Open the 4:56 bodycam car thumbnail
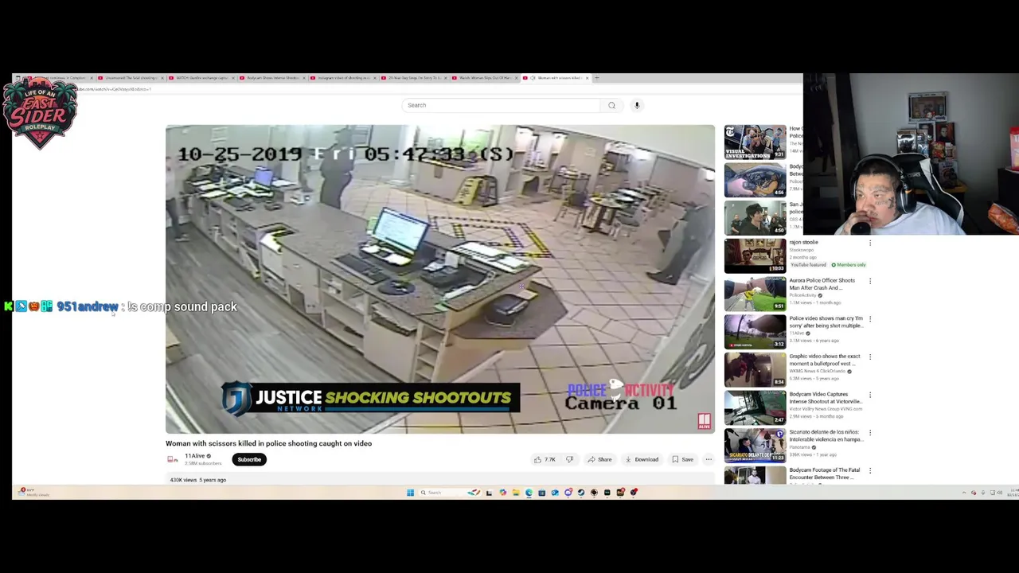Screen dimensions: 1019x573 755,180
